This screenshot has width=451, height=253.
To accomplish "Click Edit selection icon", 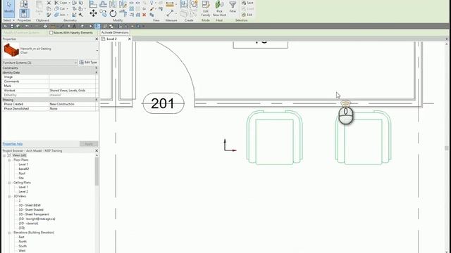I will [247, 15].
